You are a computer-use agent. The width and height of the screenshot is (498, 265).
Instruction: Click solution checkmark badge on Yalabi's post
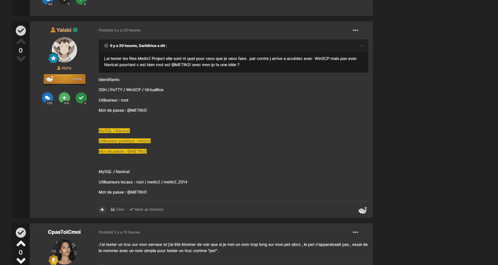click(21, 31)
